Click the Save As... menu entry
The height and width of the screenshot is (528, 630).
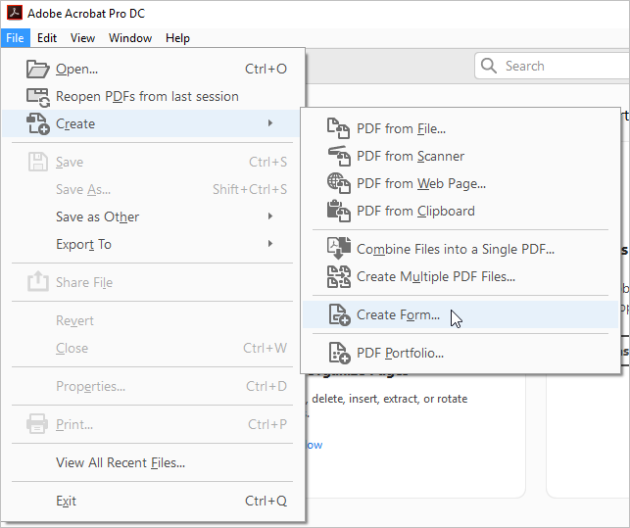coord(152,189)
